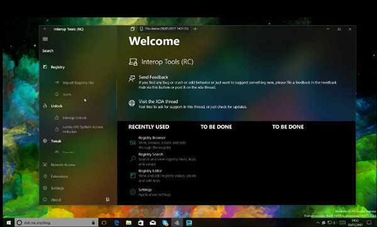The width and height of the screenshot is (377, 227).
Task: Click the Send Feedback icon
Action: 132,79
